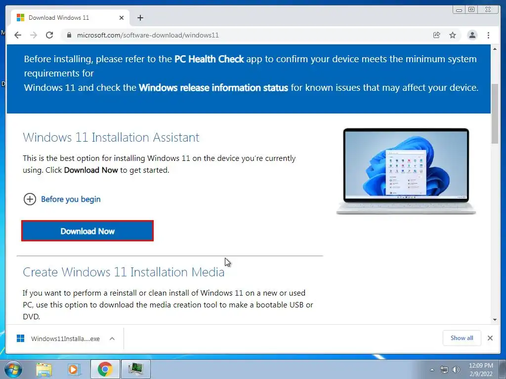This screenshot has height=379, width=506.
Task: Click the Windows 11 laptop image
Action: pyautogui.click(x=406, y=171)
